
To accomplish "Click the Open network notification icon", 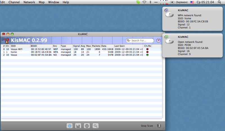I will click(x=169, y=40).
